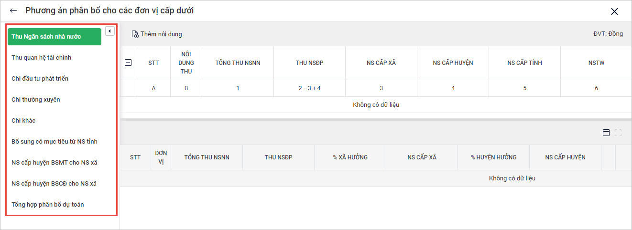This screenshot has width=632, height=230.
Task: Close the allocation plan dialog
Action: pos(614,11)
